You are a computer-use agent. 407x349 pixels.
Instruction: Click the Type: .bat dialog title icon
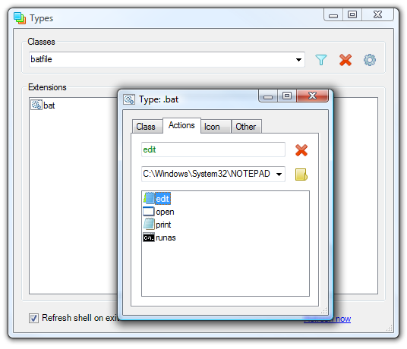(x=129, y=99)
